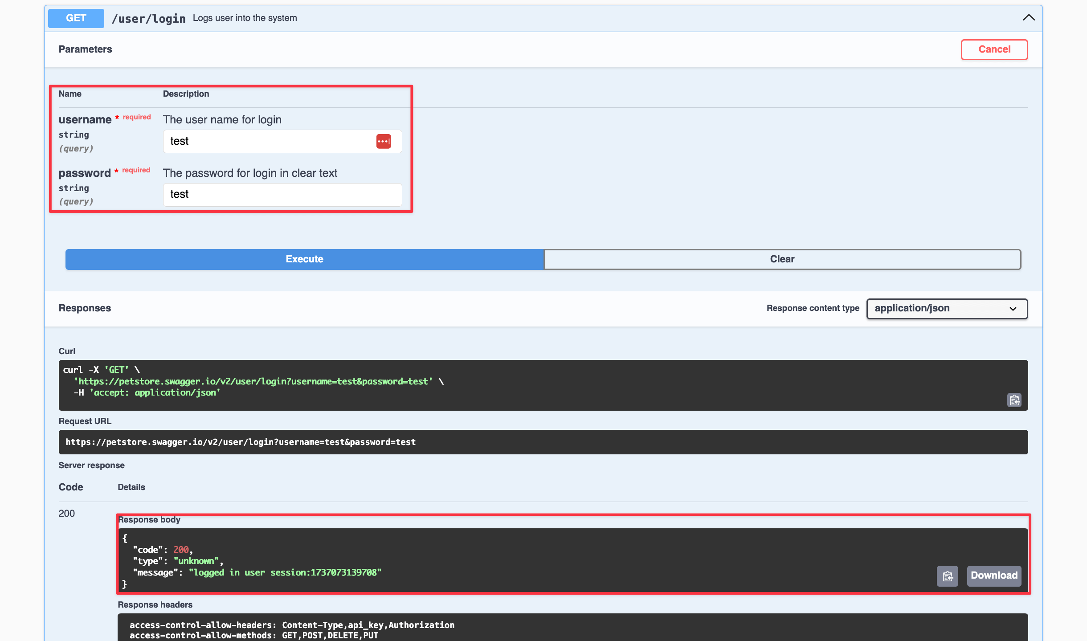The width and height of the screenshot is (1087, 641).
Task: Click the GET method badge
Action: tap(76, 18)
